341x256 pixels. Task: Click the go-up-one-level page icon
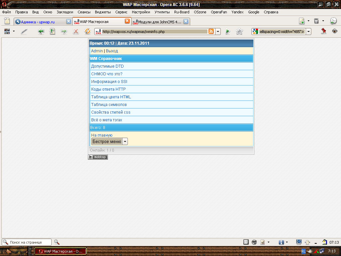click(x=52, y=31)
